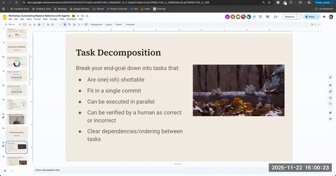Open the Transition panel
Viewport: 336px width, 176px height.
tap(130, 24)
